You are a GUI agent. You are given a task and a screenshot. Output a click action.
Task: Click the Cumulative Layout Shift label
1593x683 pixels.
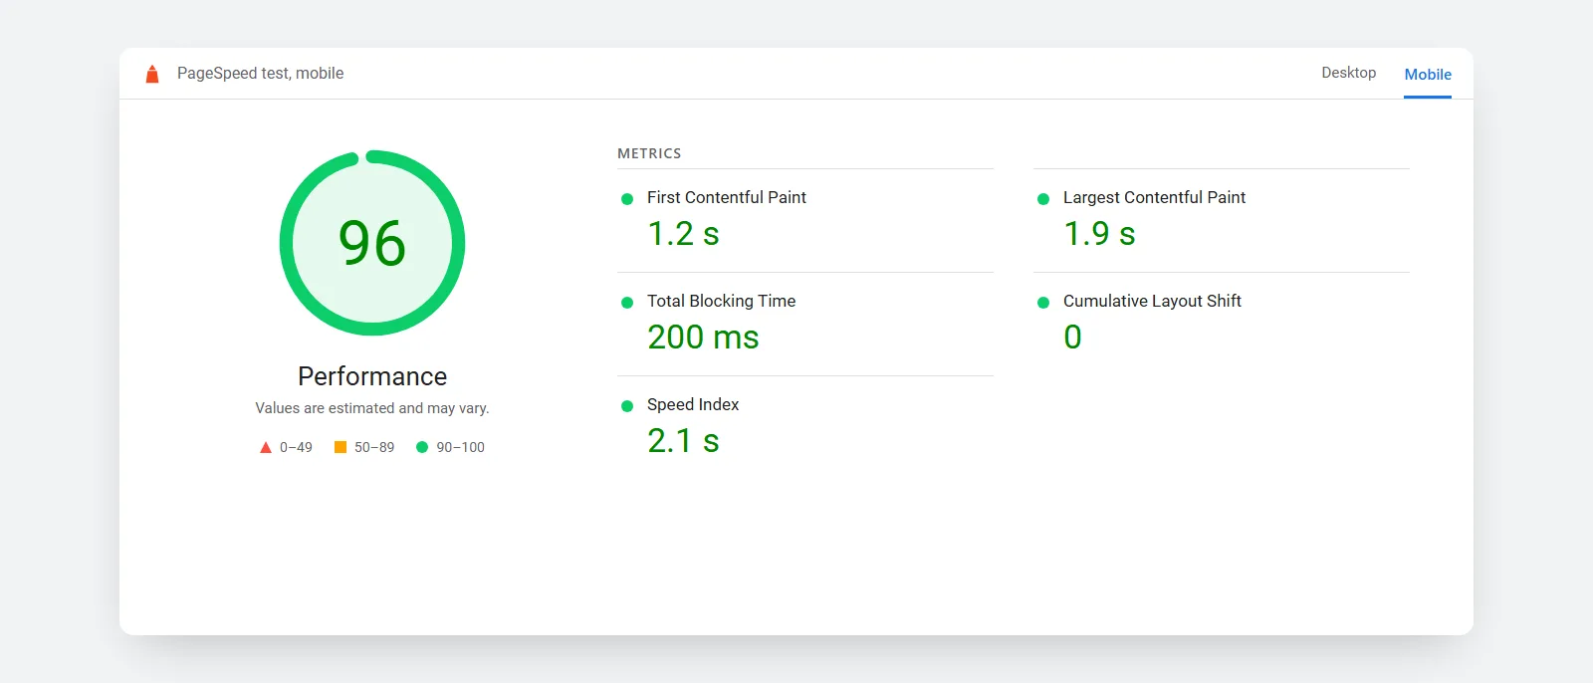point(1152,301)
